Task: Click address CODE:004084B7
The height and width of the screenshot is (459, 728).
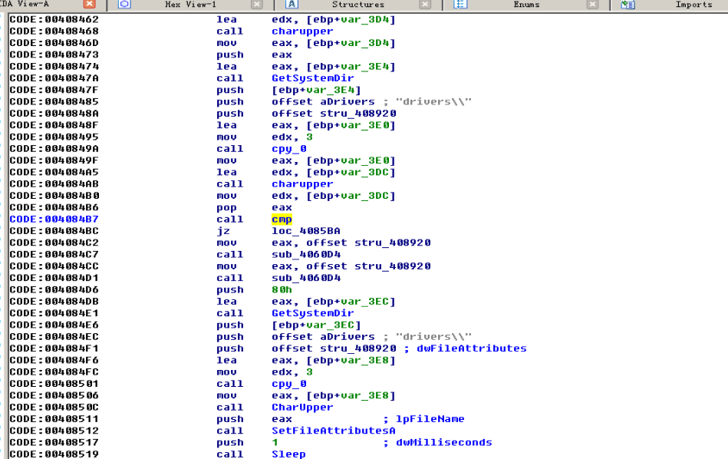Action: (x=54, y=220)
